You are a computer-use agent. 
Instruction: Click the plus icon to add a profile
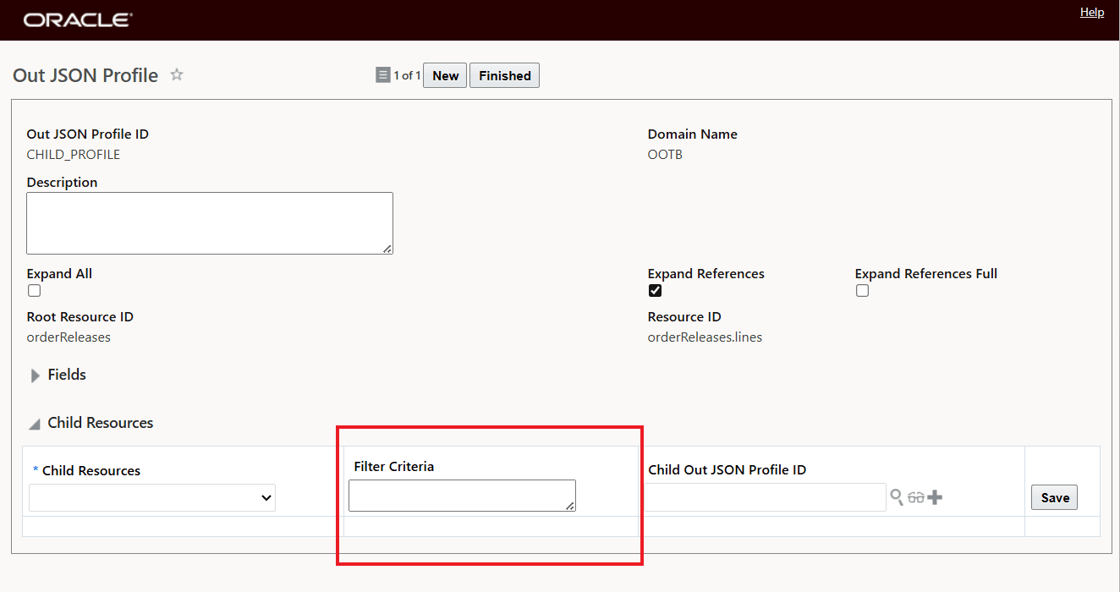click(x=934, y=497)
